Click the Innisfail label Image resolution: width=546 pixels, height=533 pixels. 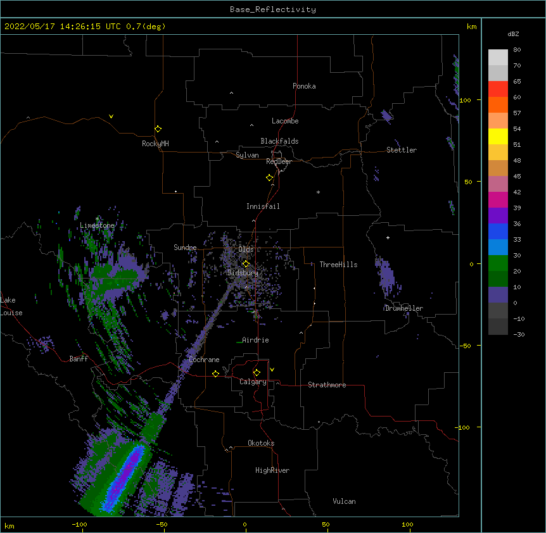[x=263, y=206]
